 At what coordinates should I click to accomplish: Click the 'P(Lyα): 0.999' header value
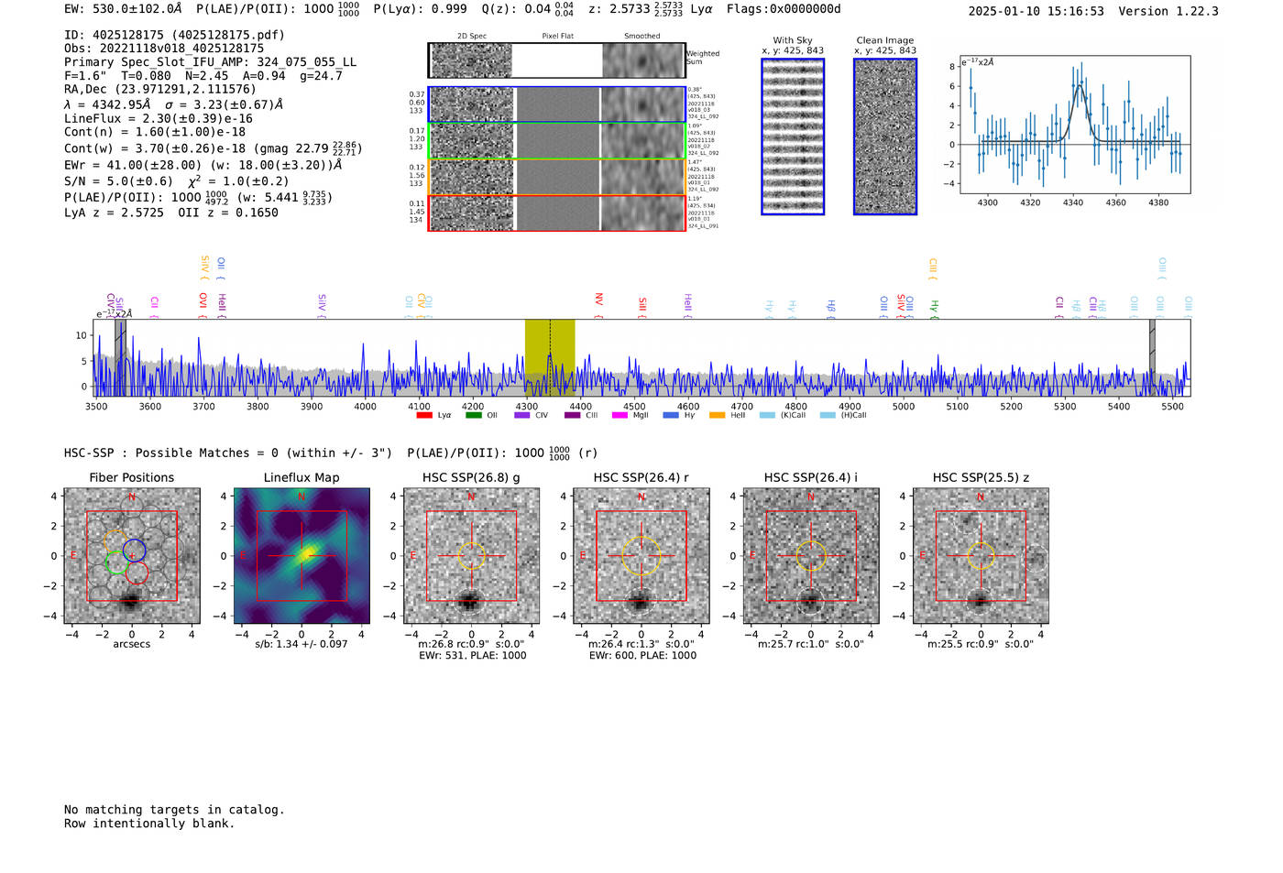point(421,9)
